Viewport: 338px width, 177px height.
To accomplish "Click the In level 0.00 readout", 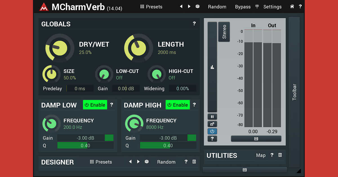I will click(x=253, y=131).
